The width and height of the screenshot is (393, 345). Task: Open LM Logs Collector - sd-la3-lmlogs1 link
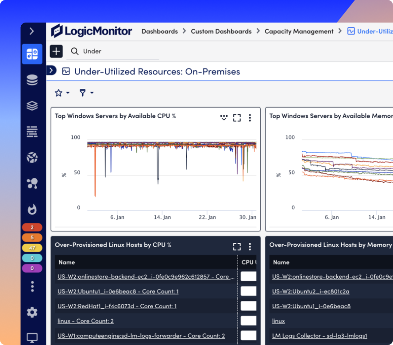pos(320,336)
